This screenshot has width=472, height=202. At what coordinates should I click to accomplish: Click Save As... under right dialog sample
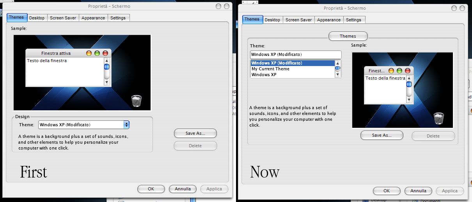coord(382,136)
